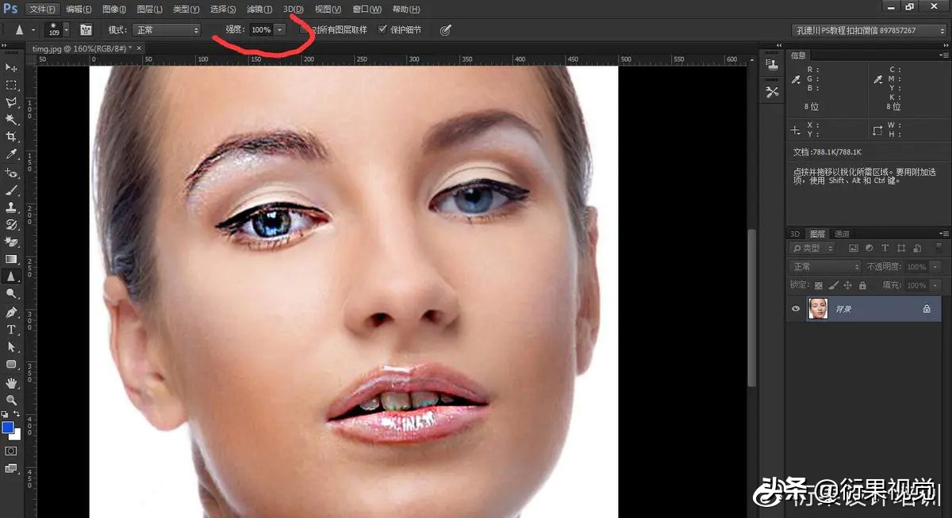The width and height of the screenshot is (952, 518).
Task: Select the Magic Wand tool
Action: click(x=11, y=119)
